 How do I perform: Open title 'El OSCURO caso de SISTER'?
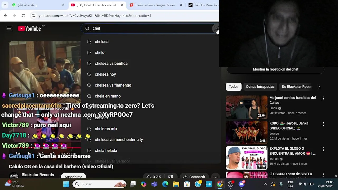[x=291, y=174]
